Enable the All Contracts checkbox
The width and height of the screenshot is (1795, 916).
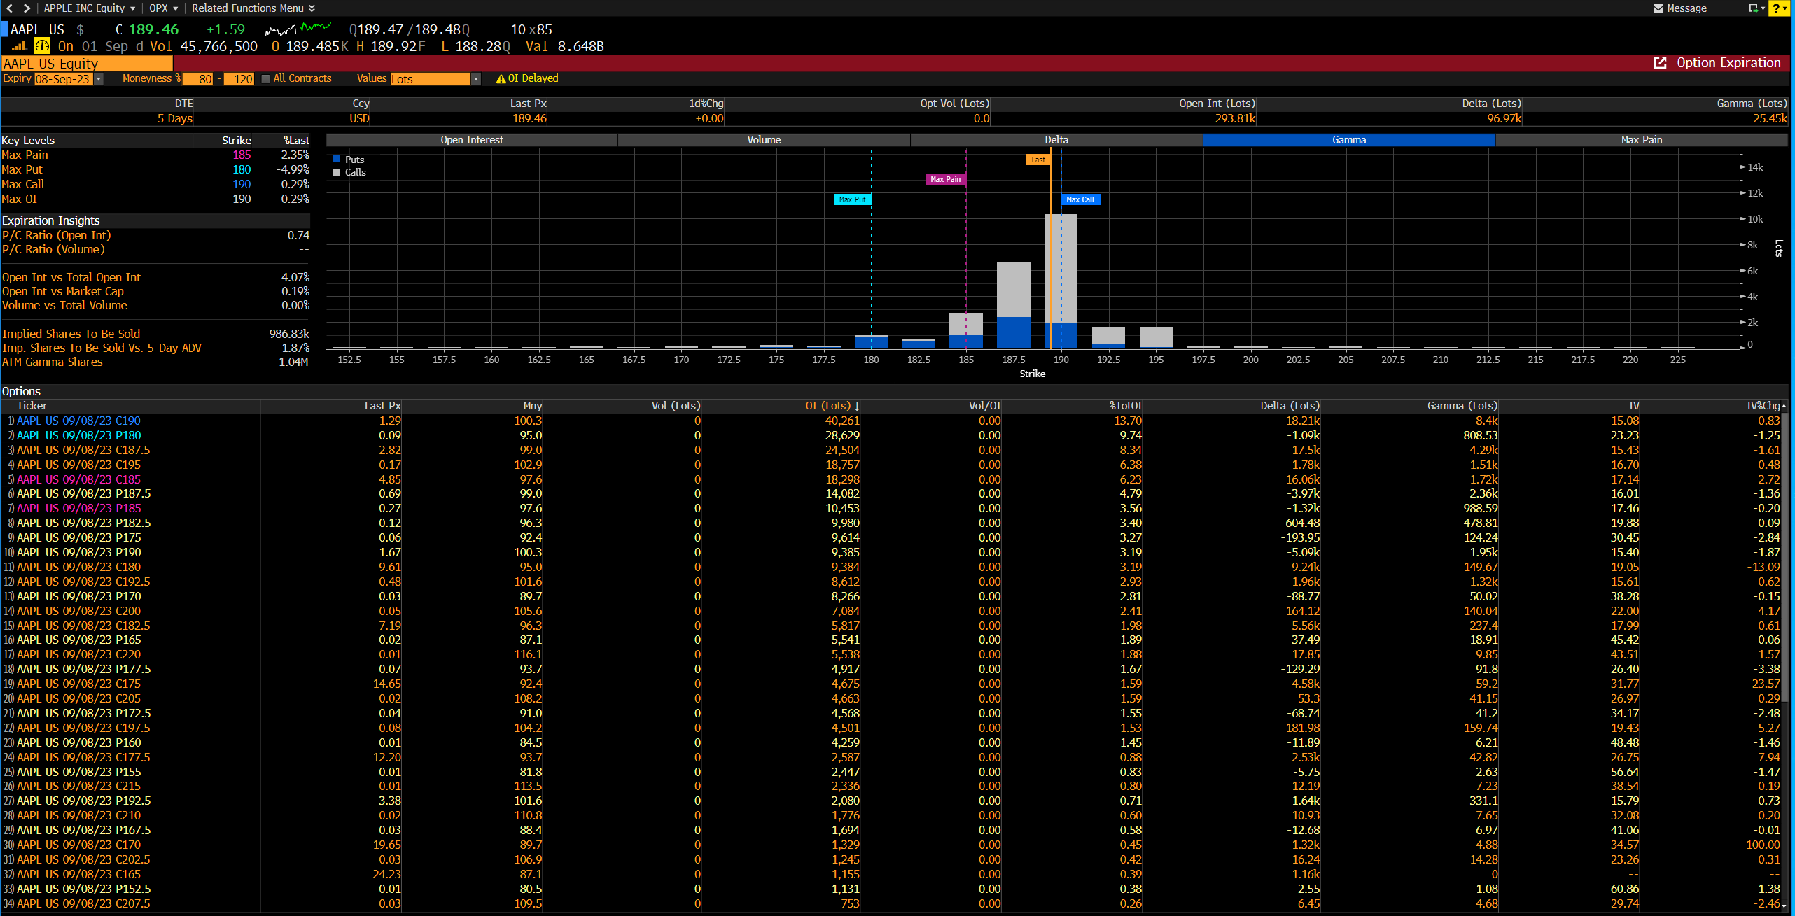[x=265, y=79]
